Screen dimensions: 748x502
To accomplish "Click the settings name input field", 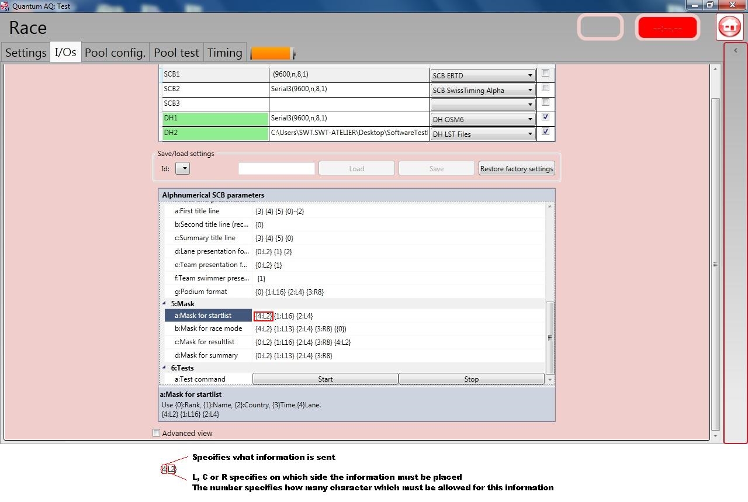I will [x=276, y=169].
